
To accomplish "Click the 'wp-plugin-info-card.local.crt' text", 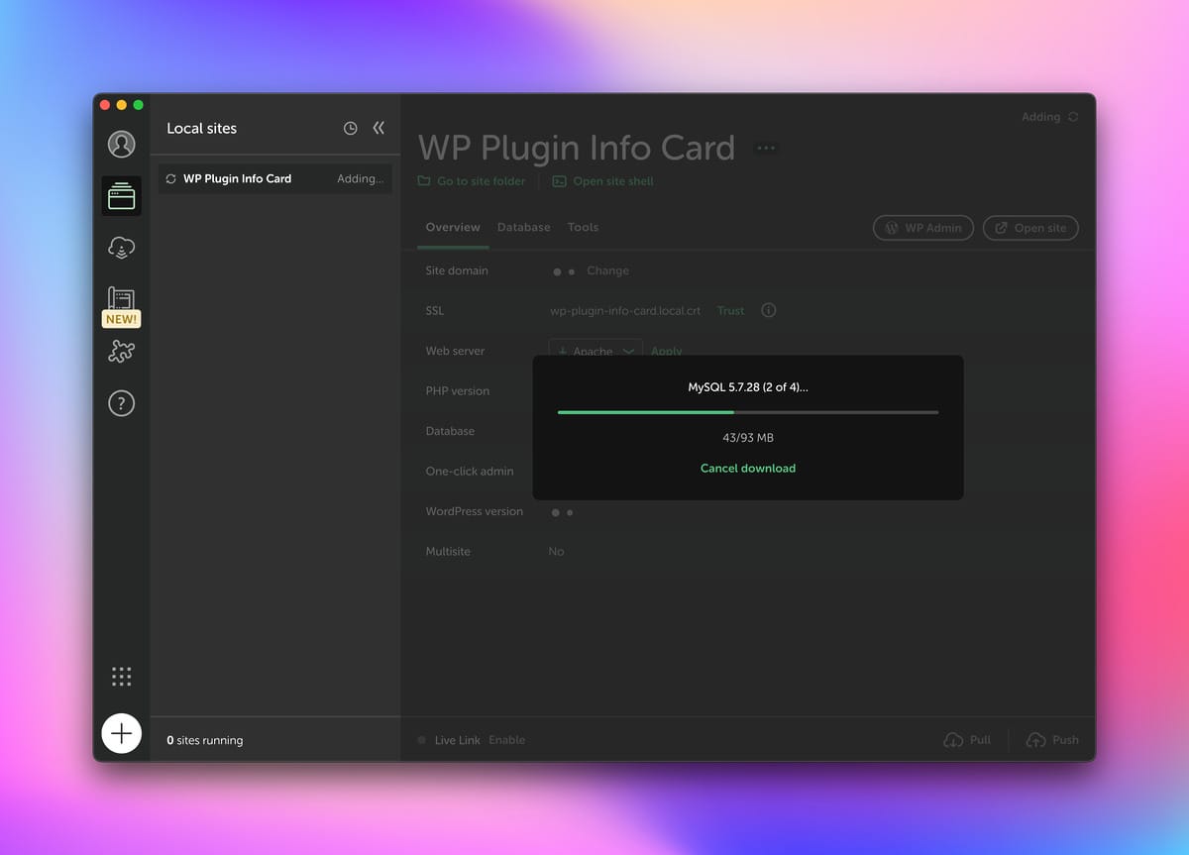I will tap(625, 311).
